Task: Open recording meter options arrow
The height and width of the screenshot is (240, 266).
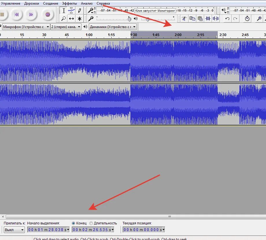Action: pyautogui.click(x=92, y=13)
